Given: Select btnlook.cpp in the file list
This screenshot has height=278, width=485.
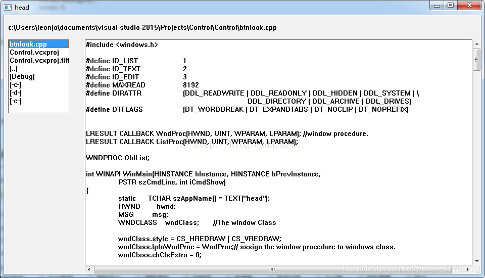Looking at the screenshot, I should [39, 44].
